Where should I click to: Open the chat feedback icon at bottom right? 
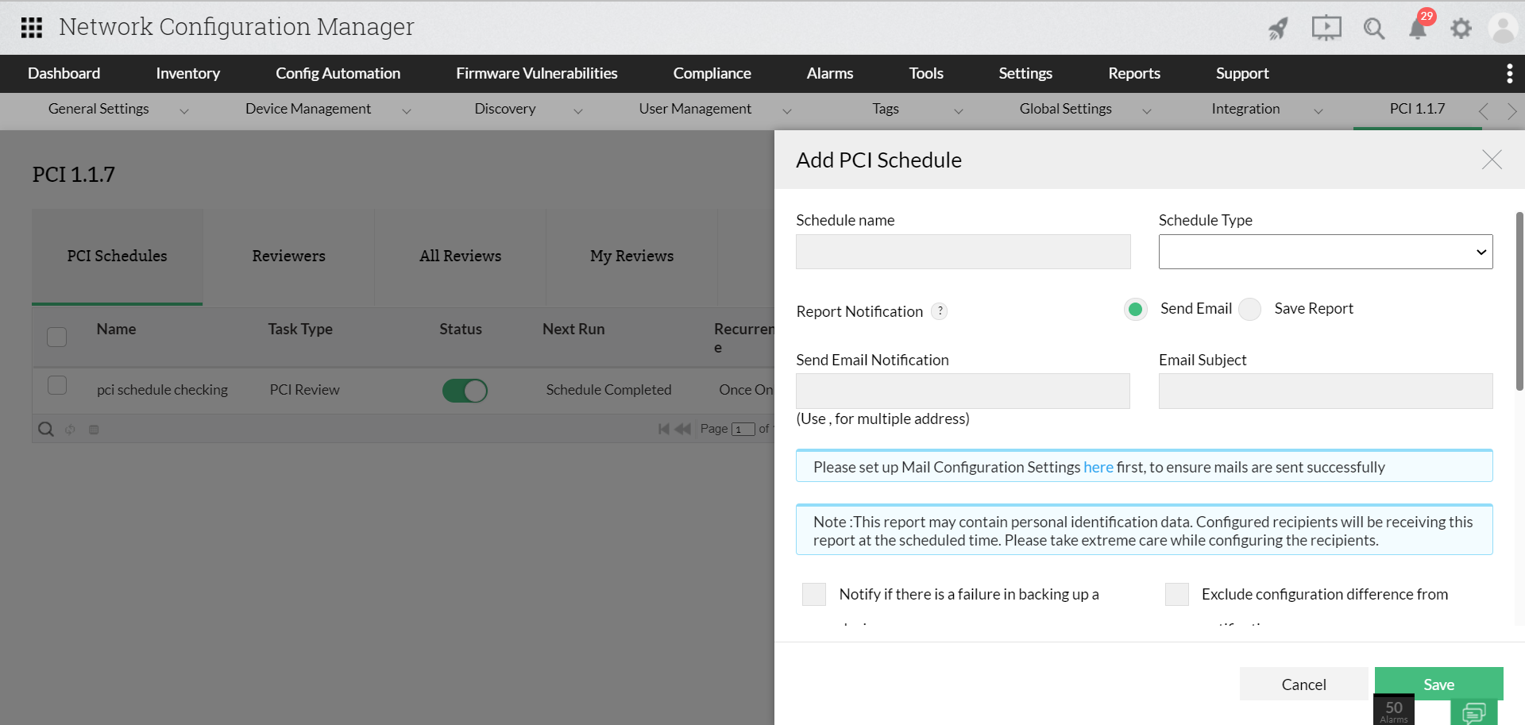[x=1476, y=712]
